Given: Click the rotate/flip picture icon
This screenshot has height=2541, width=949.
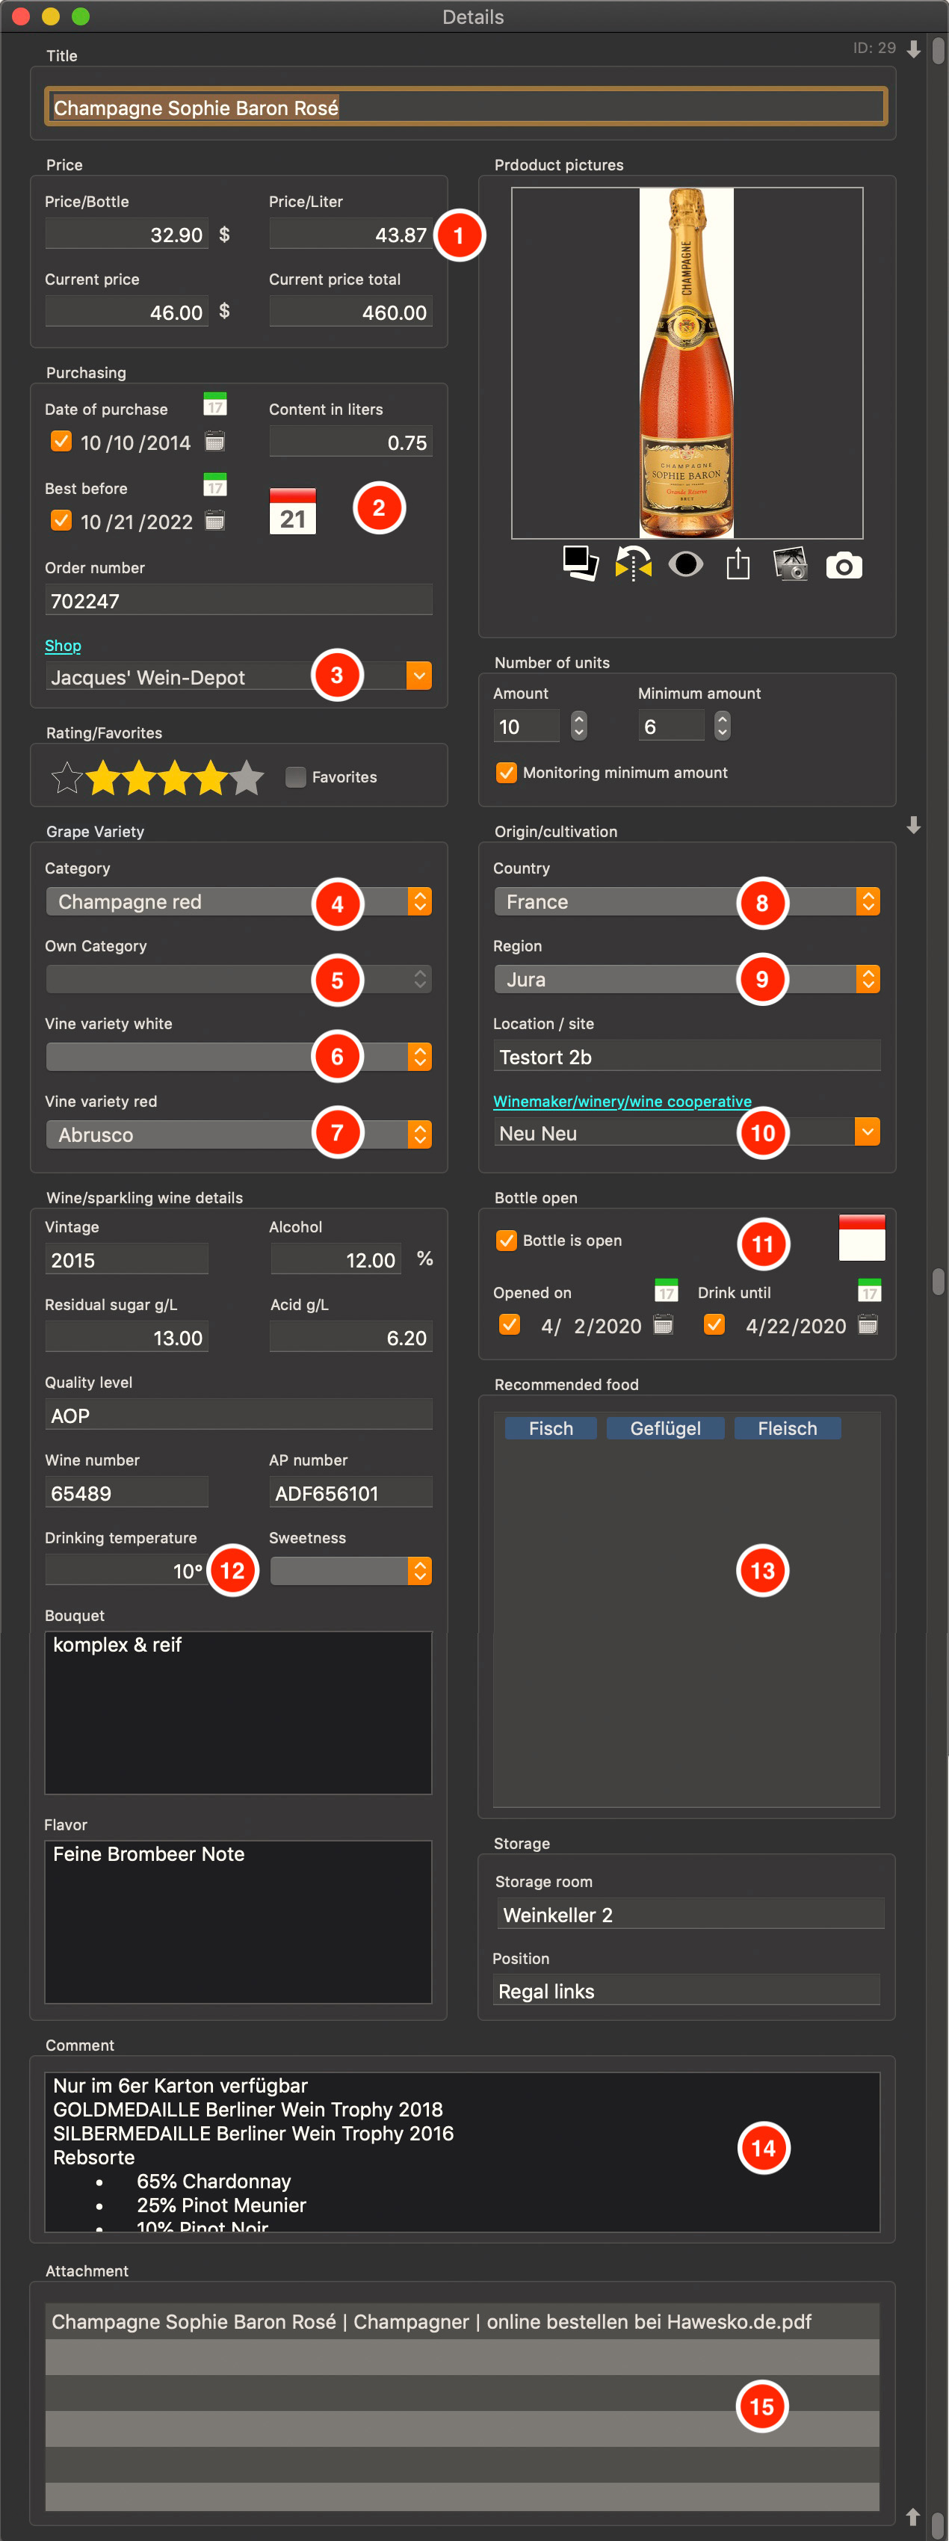Looking at the screenshot, I should click(634, 564).
